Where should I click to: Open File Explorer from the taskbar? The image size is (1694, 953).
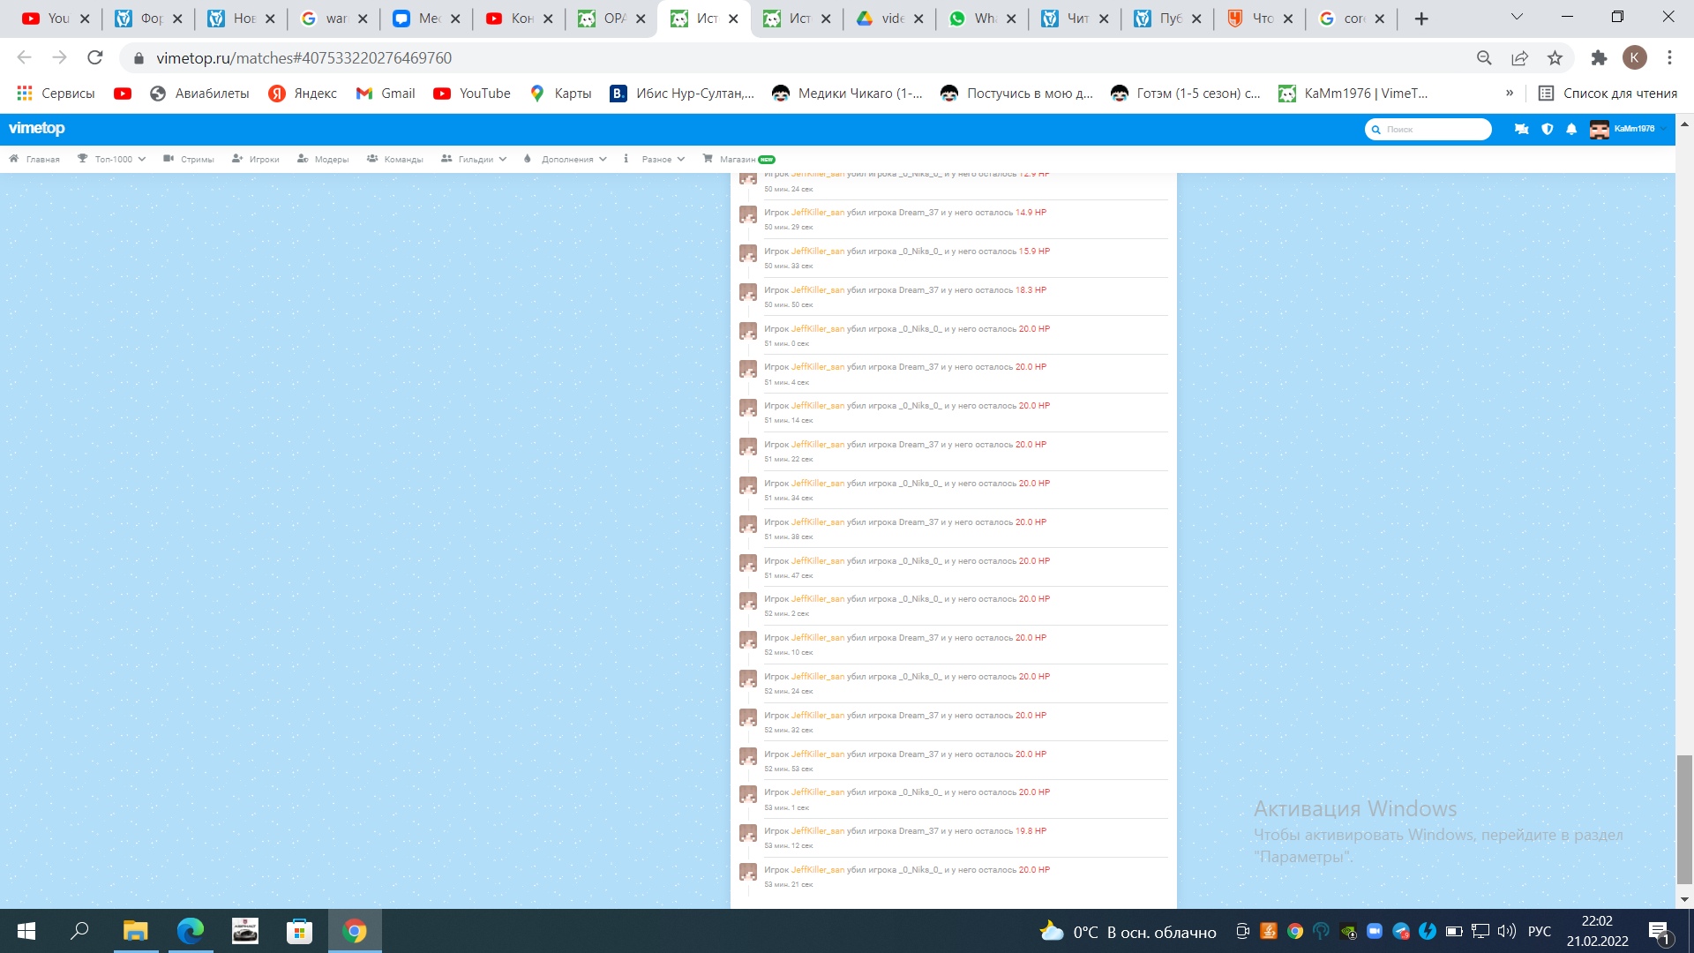coord(134,931)
